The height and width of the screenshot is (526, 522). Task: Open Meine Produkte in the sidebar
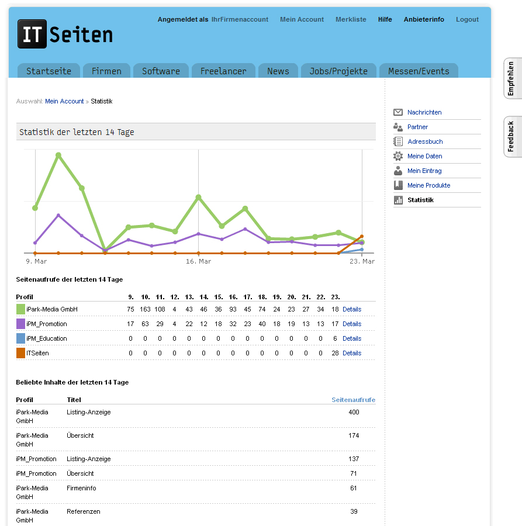pyautogui.click(x=428, y=185)
